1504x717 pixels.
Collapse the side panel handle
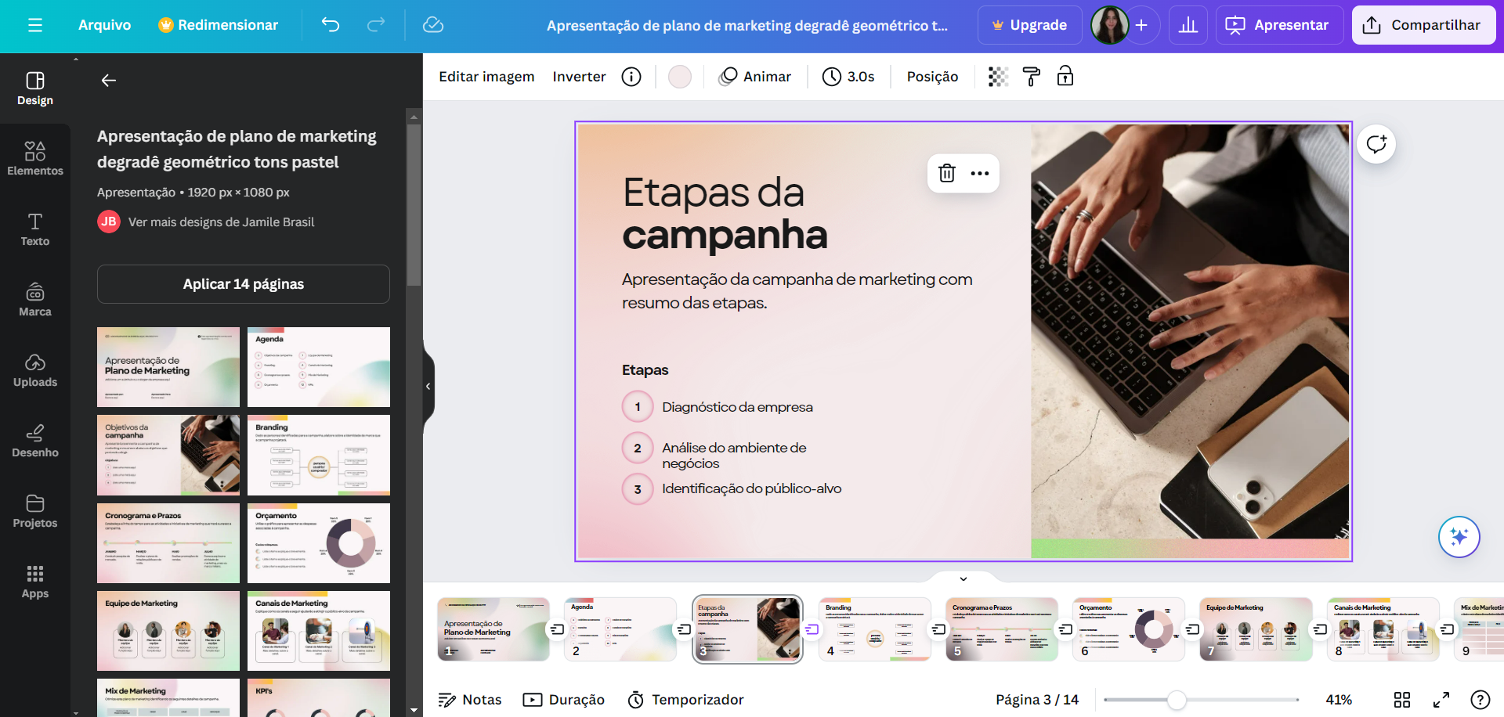coord(428,386)
